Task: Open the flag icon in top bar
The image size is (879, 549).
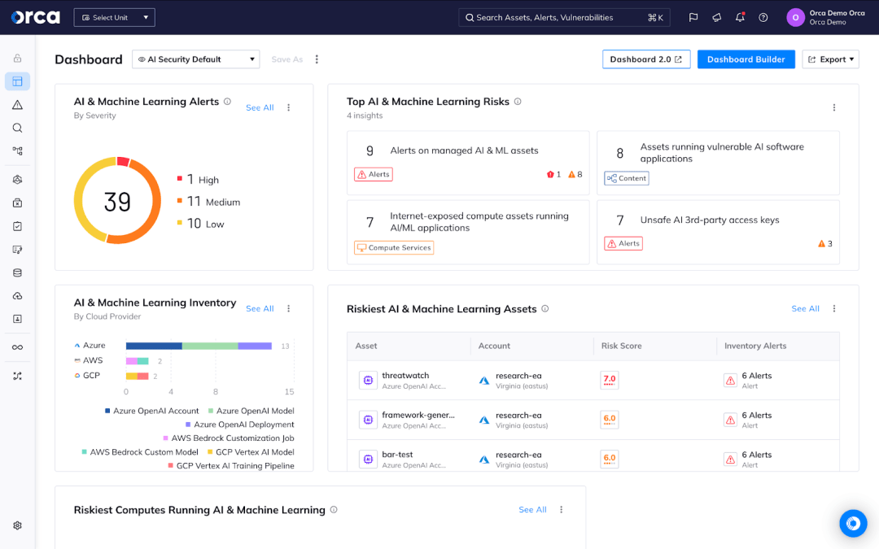Action: pos(693,17)
